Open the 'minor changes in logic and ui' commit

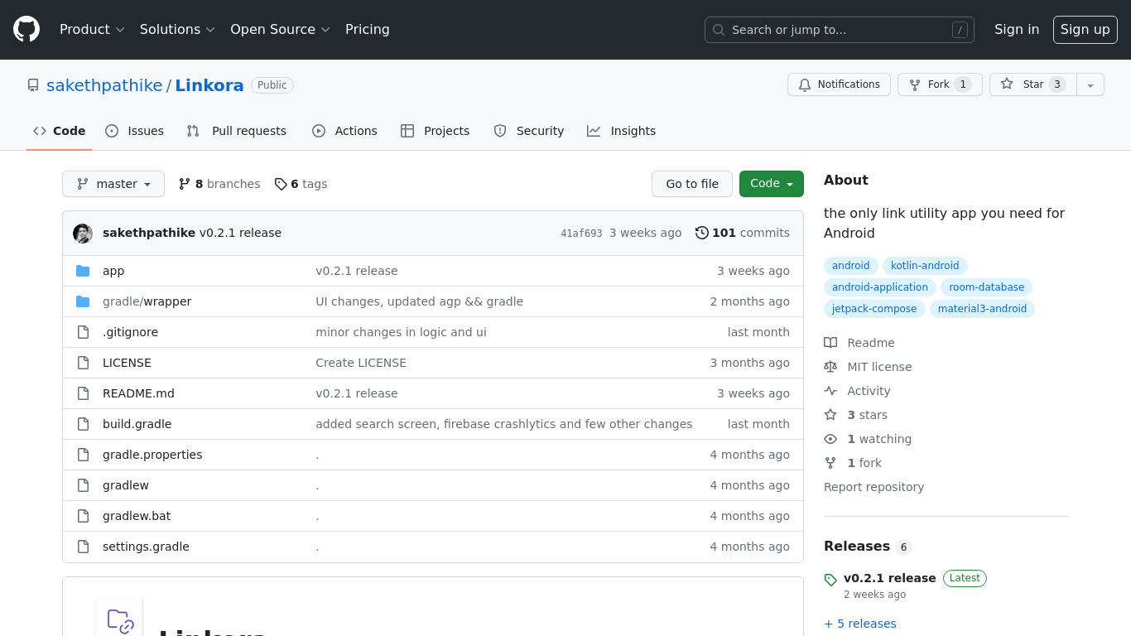401,332
